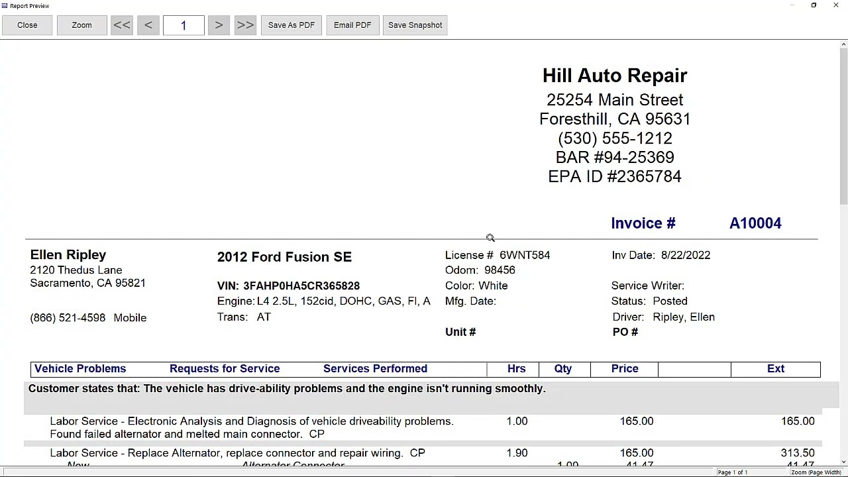Click Save As PDF button

[x=291, y=25]
